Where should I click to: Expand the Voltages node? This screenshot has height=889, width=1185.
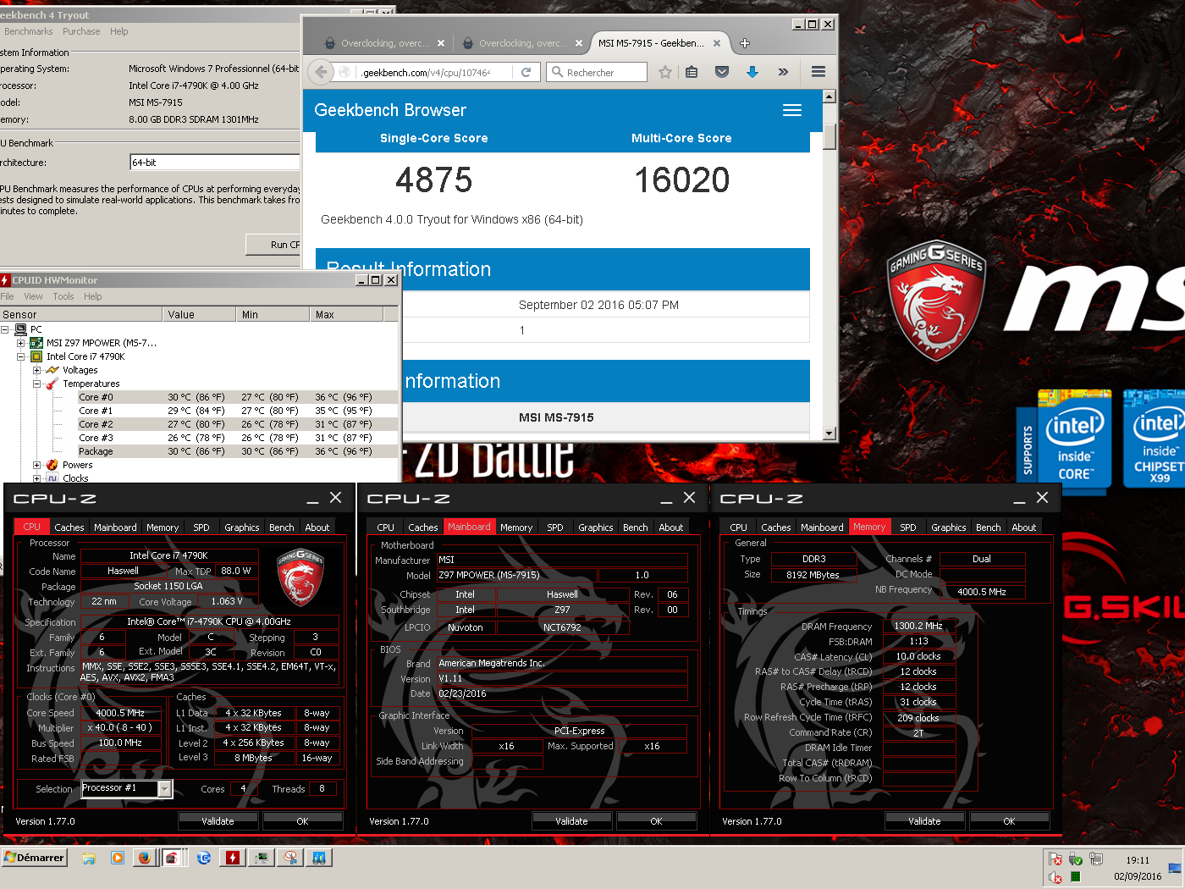coord(36,370)
